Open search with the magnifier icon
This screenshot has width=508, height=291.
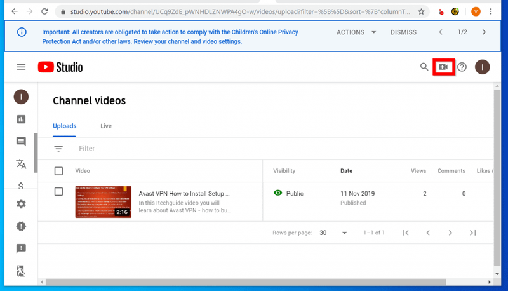click(x=424, y=67)
